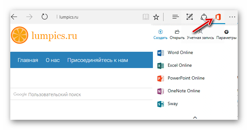
Task: Toggle the Office extension icon
Action: 218,17
